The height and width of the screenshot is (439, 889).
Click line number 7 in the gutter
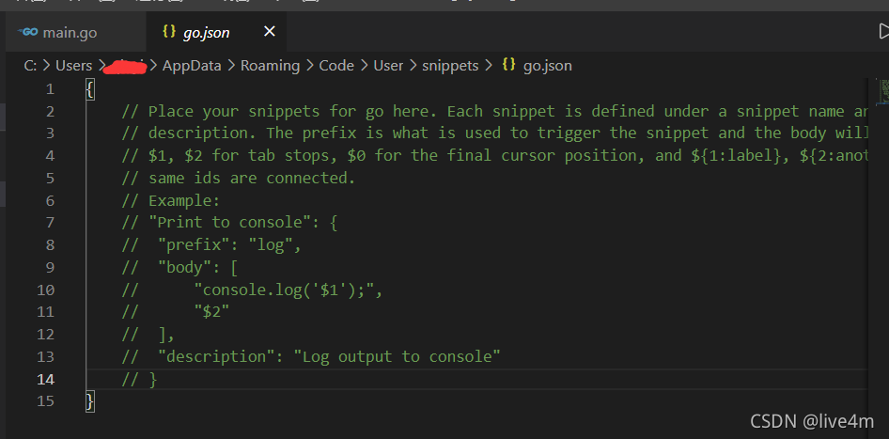[50, 223]
